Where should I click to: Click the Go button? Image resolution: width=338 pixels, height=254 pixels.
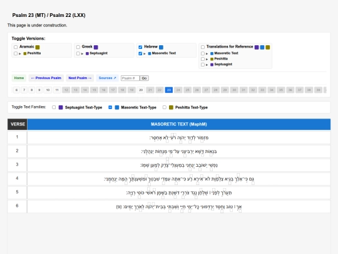[144, 78]
